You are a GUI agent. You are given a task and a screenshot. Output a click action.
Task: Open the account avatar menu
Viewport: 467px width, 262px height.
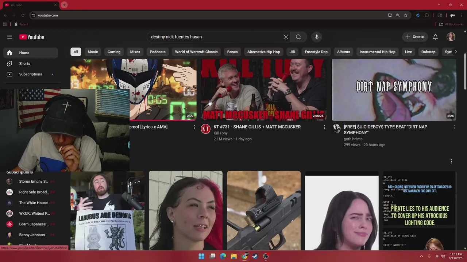[451, 37]
